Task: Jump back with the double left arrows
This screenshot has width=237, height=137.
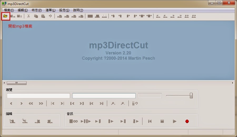Action: [x=31, y=104]
